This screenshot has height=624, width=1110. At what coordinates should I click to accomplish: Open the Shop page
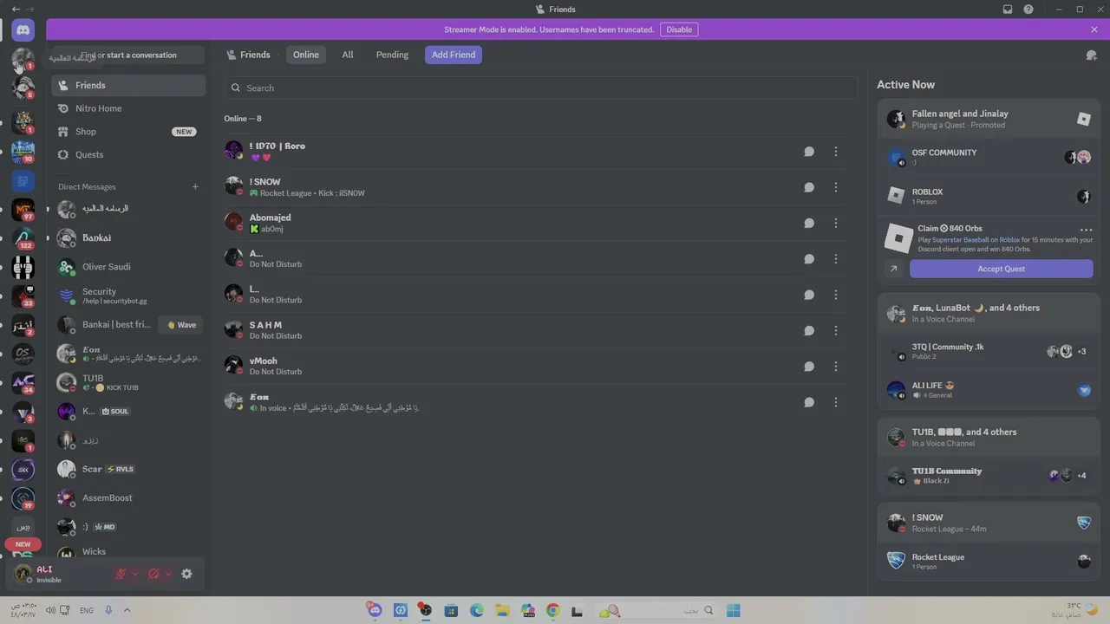128,132
